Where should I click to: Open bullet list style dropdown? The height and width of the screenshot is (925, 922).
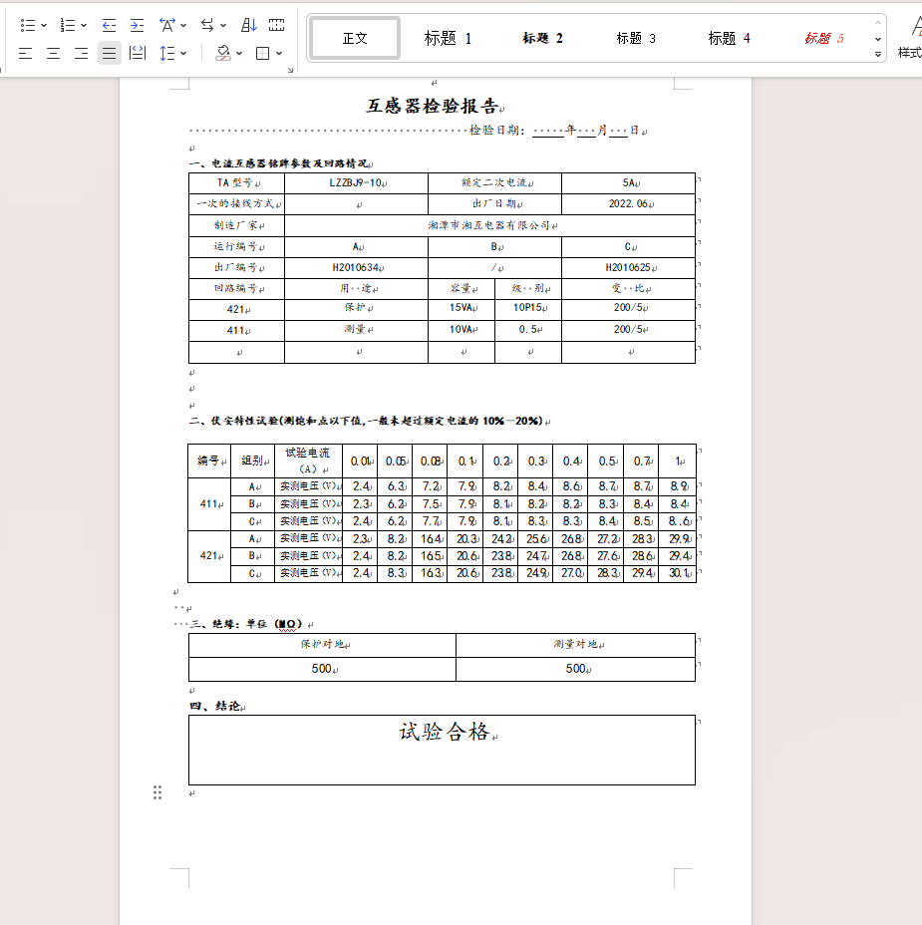pos(44,25)
